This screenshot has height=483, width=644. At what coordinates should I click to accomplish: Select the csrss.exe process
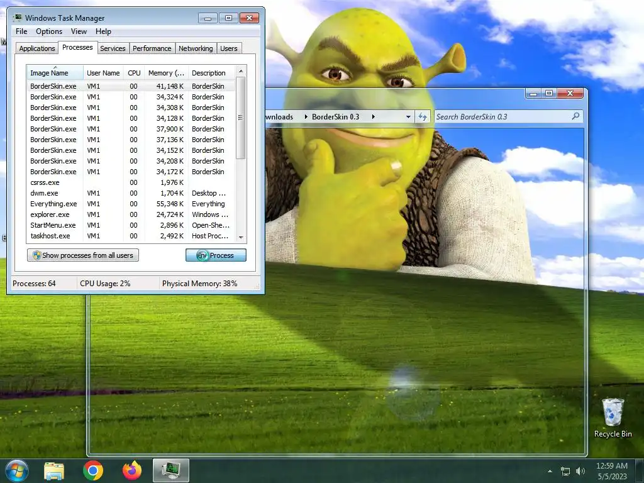click(x=131, y=182)
